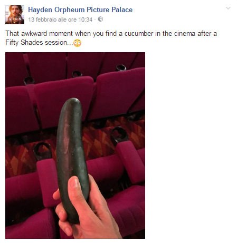
Task: Show post actions with the chevron
Action: coord(228,8)
